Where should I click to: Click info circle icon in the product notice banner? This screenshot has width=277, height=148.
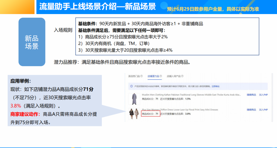[x=131, y=86]
